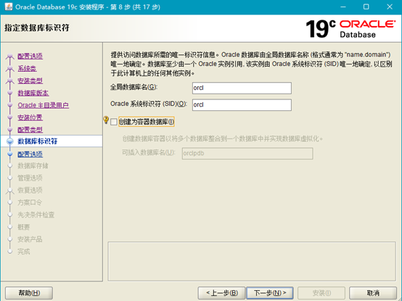The image size is (402, 301).
Task: Click the lightbulb hint icon beside checkbox
Action: [106, 120]
